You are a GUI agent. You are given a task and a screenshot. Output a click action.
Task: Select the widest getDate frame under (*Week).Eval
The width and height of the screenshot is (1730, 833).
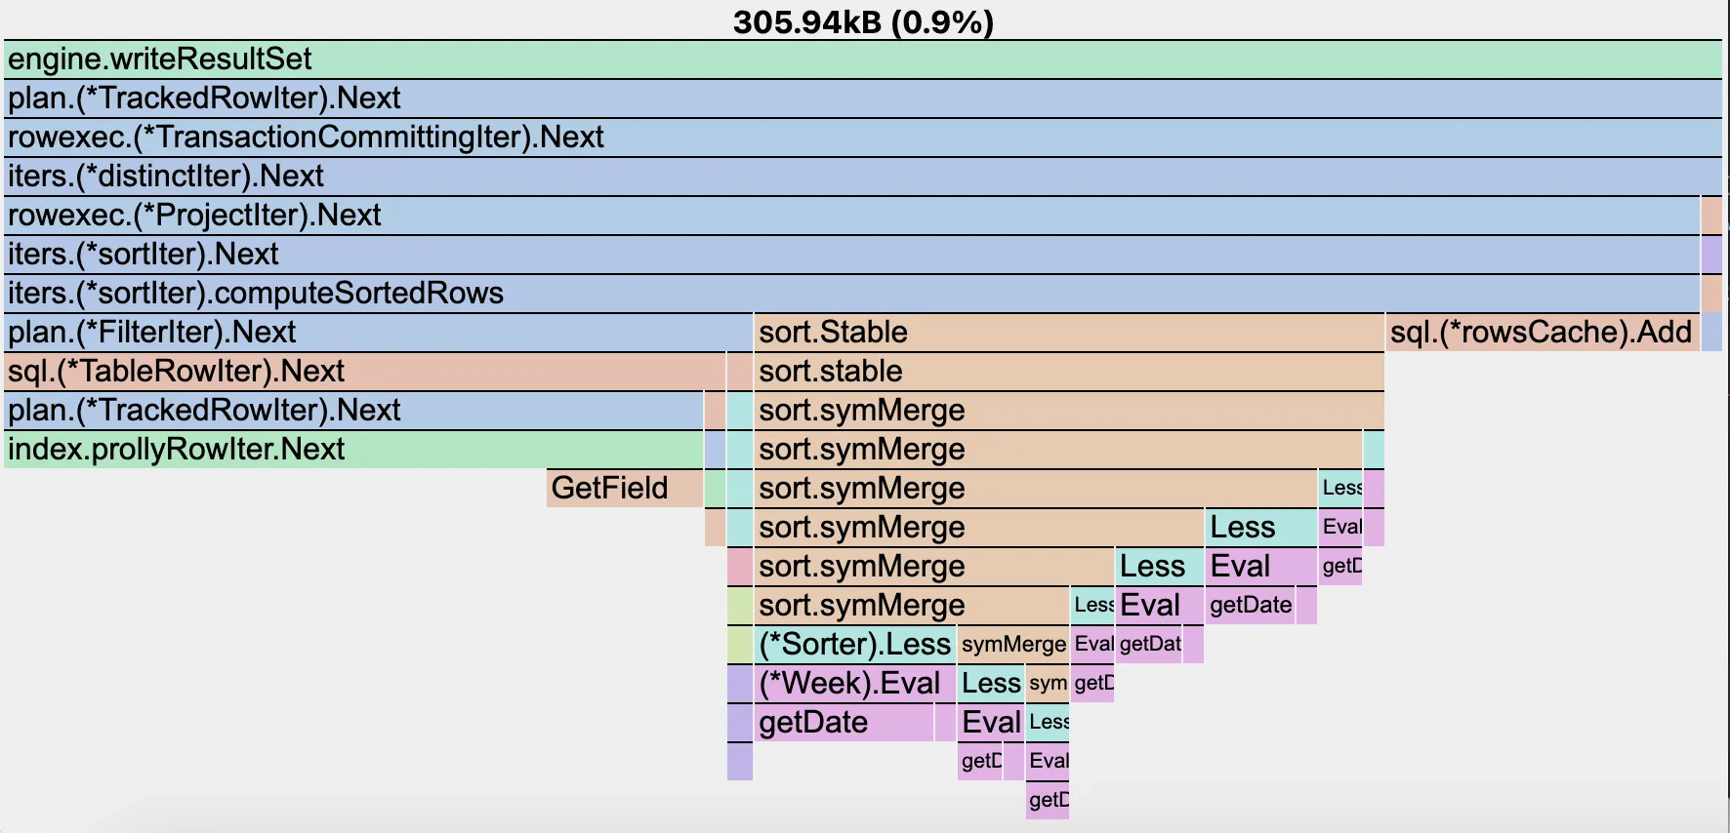844,722
